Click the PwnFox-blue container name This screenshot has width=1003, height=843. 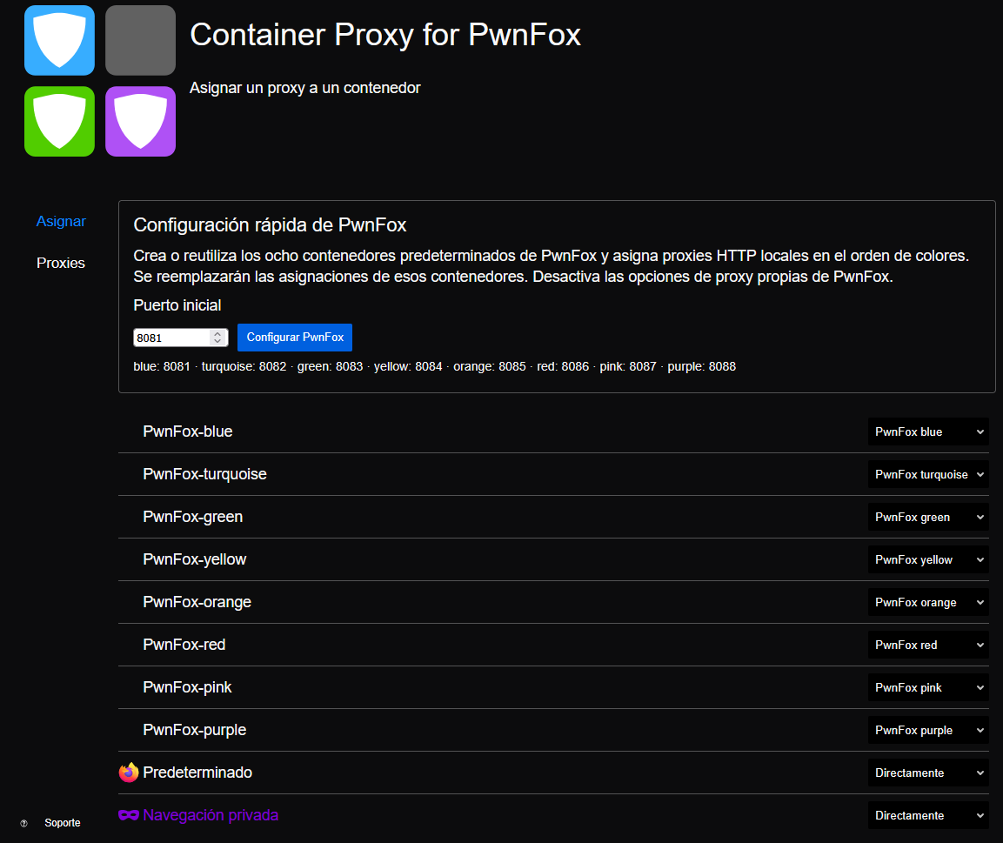pyautogui.click(x=187, y=432)
